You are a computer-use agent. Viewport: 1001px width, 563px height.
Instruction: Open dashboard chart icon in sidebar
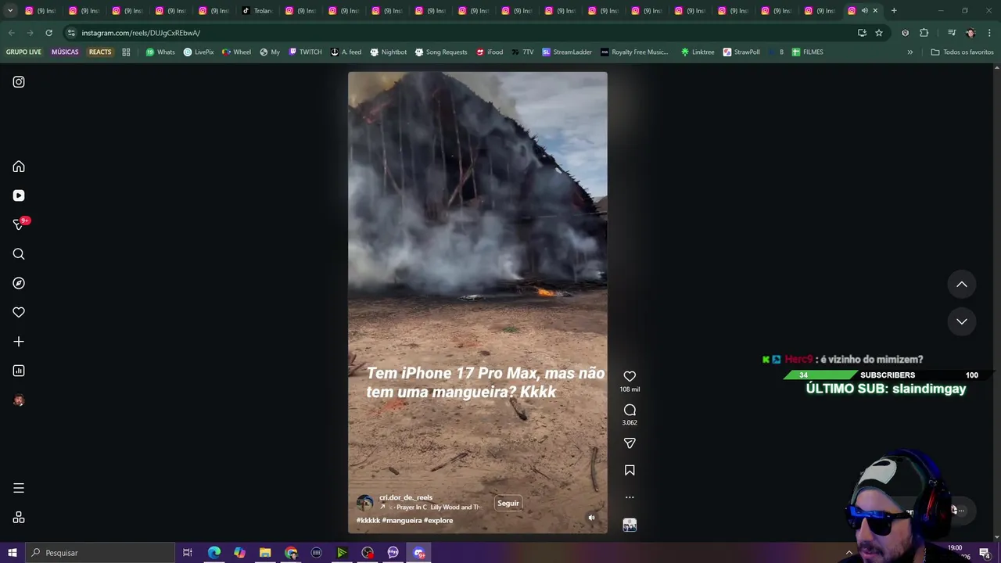pyautogui.click(x=19, y=371)
